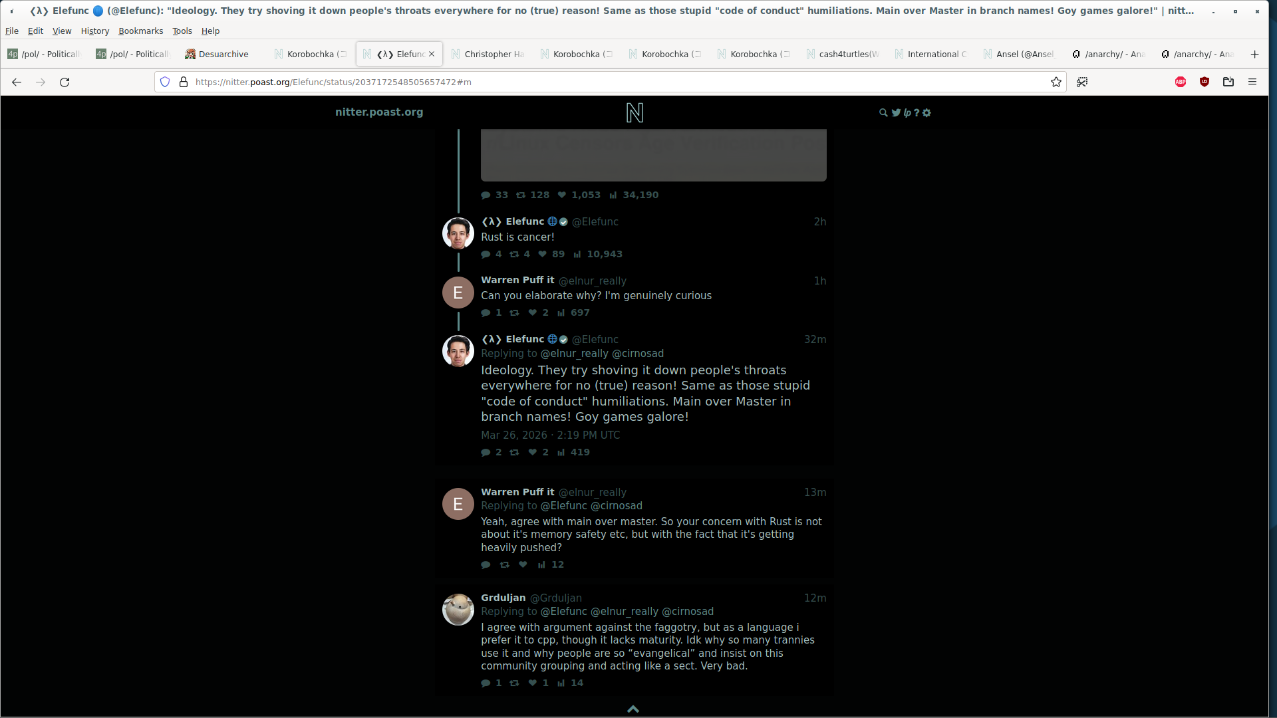Image resolution: width=1277 pixels, height=718 pixels.
Task: Click Adblock Plus extension icon
Action: tap(1181, 82)
